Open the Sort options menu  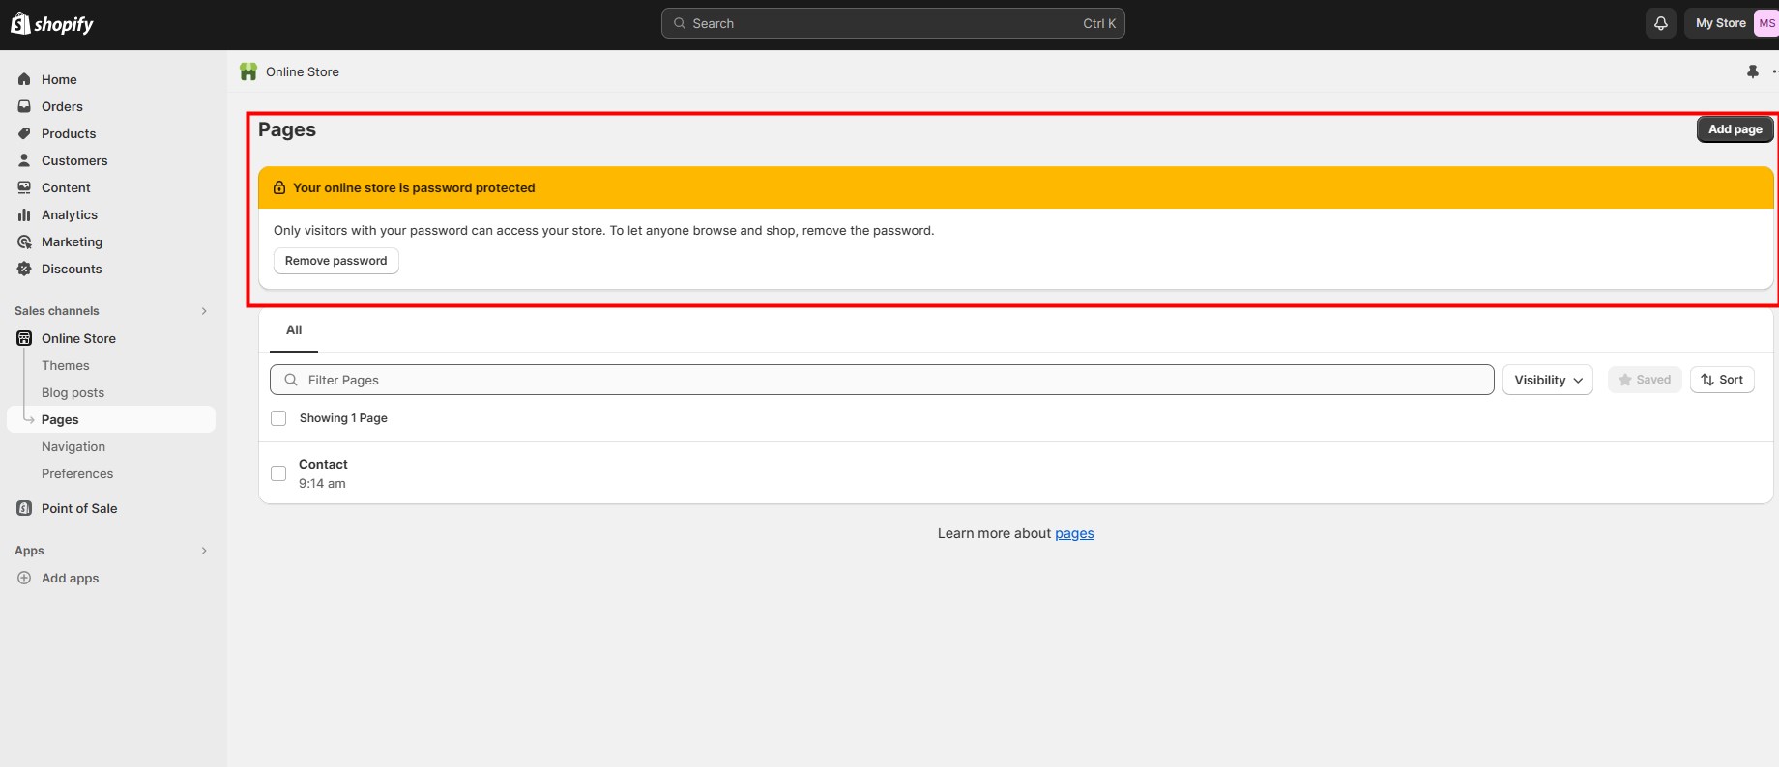(x=1721, y=380)
